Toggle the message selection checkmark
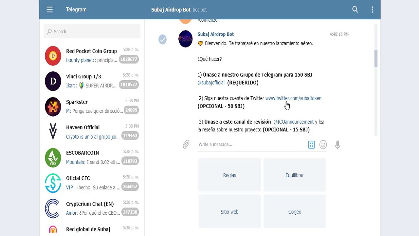Screen dimensions: 419x236 click(x=162, y=39)
